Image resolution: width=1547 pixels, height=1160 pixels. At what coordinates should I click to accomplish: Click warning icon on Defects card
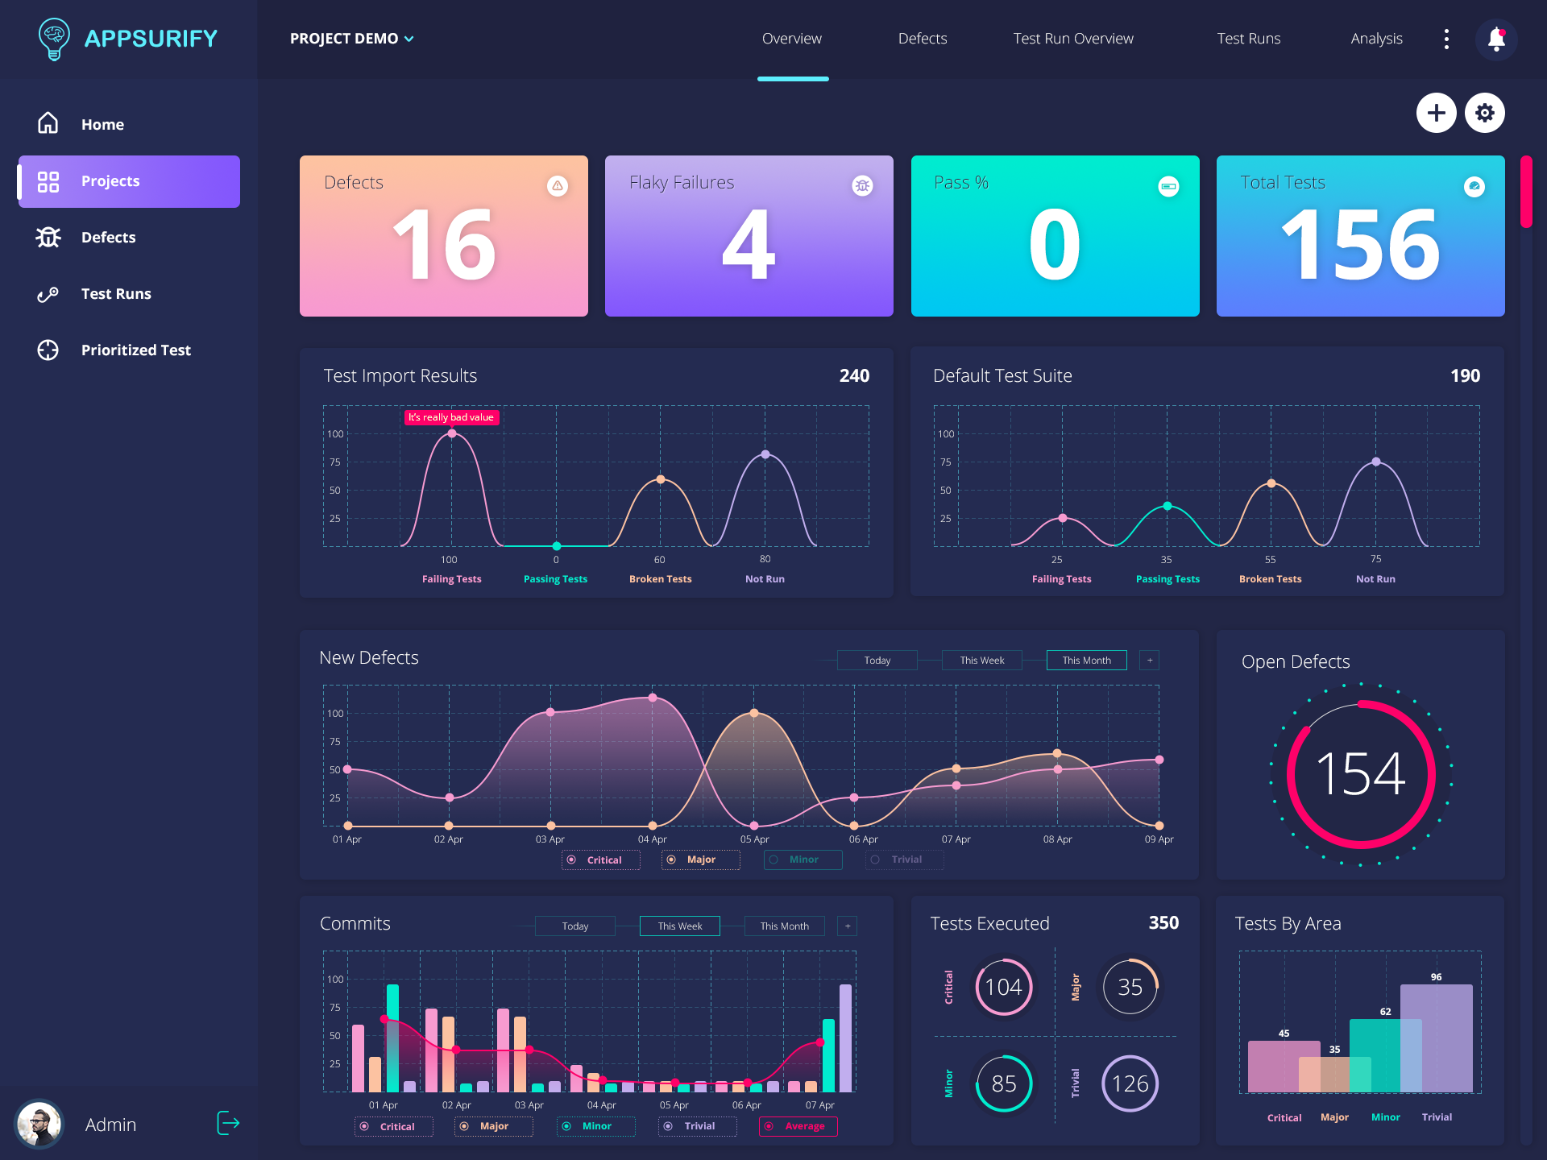point(558,186)
